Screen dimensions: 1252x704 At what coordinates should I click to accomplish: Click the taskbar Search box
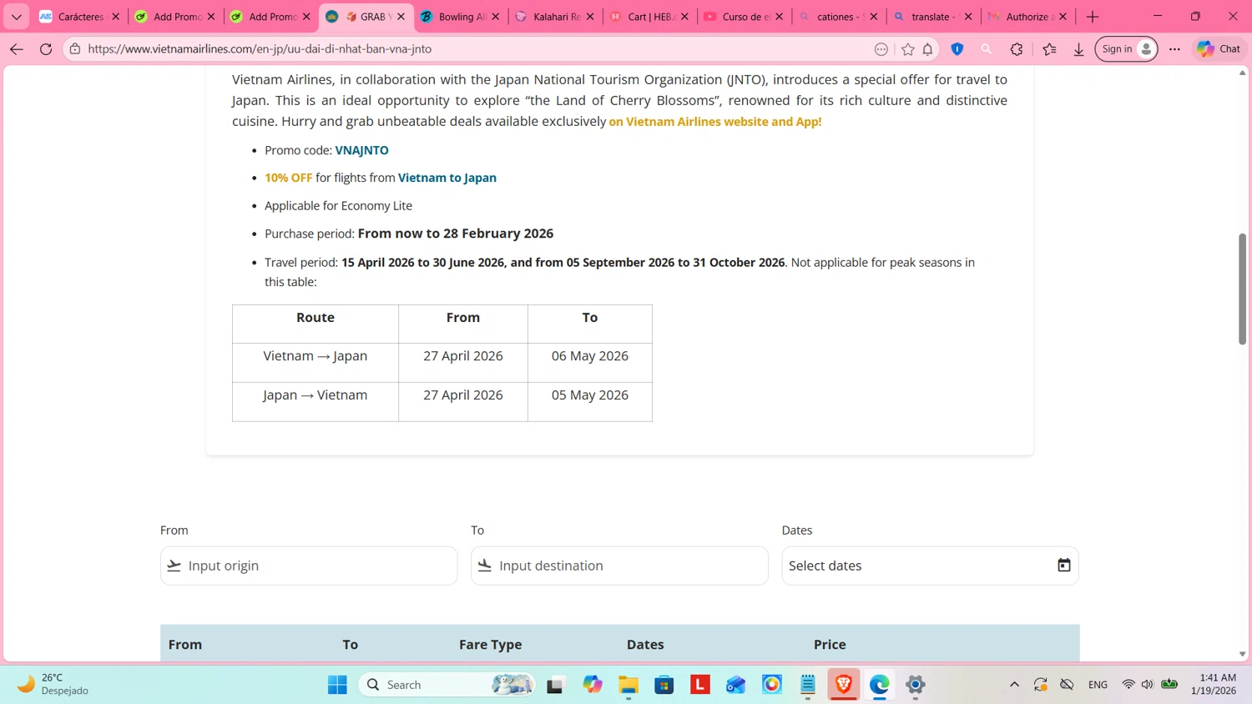[x=447, y=685]
